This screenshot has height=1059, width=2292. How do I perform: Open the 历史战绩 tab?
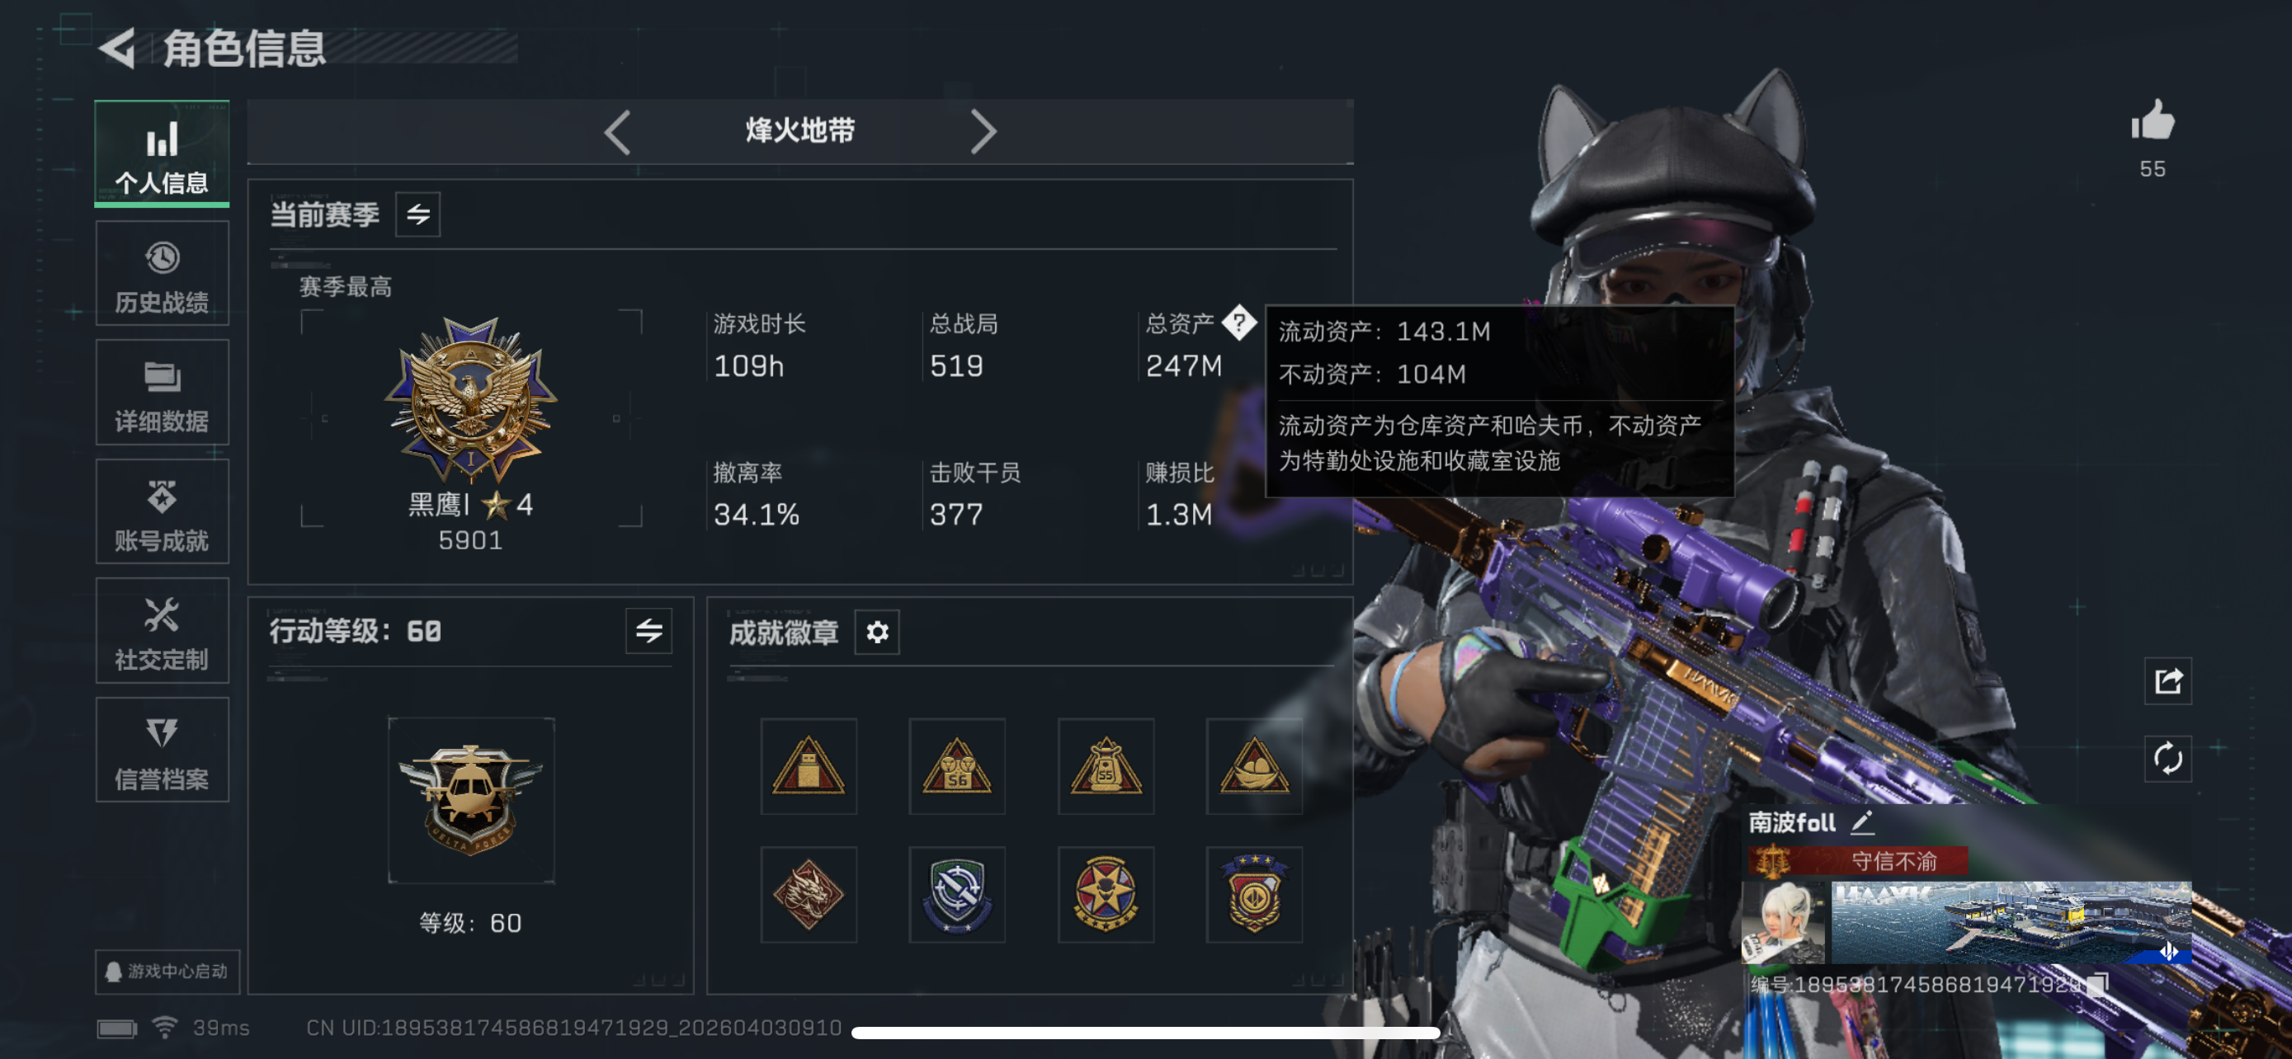tap(162, 274)
